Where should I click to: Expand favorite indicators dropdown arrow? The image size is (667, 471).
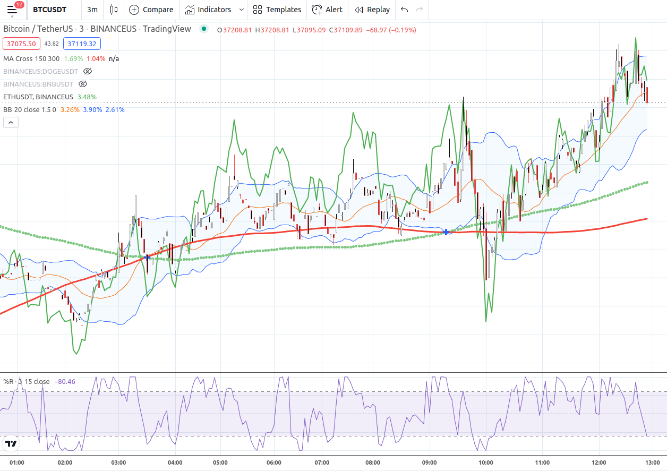pos(242,10)
